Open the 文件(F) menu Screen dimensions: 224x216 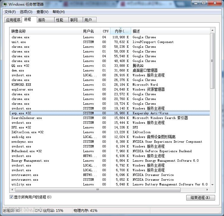tap(10, 12)
